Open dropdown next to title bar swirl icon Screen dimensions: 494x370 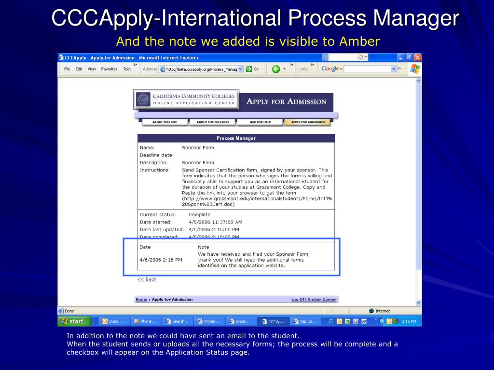coord(366,57)
